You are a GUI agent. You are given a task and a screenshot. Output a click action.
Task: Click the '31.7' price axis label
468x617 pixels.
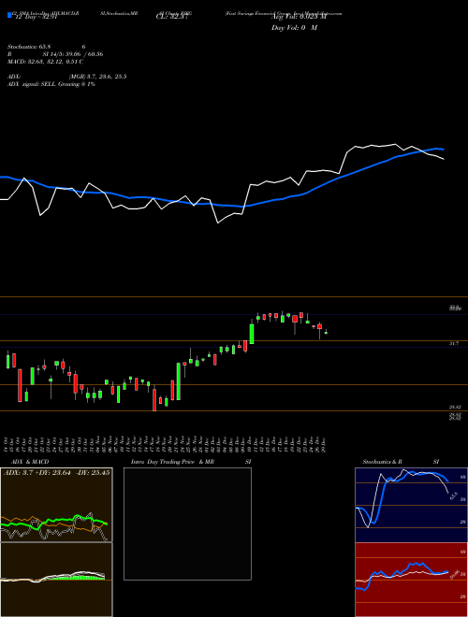[x=454, y=343]
